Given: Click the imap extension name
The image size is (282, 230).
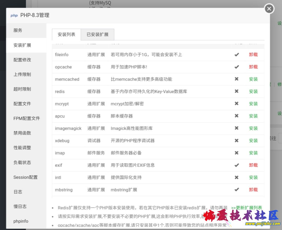Looking at the screenshot, I should pos(60,153).
